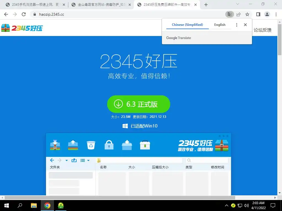282x211 pixels.
Task: Click the haozip.2345.cc address bar
Action: click(x=126, y=14)
